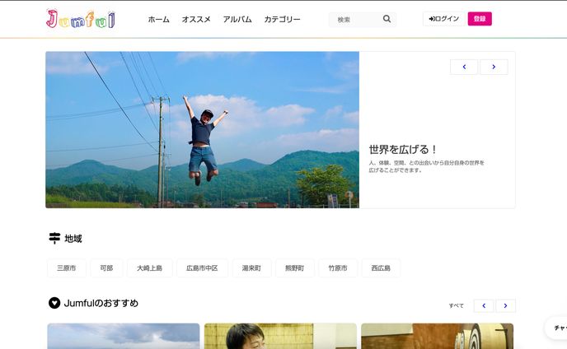The image size is (567, 349).
Task: Click the ログイン button
Action: pyautogui.click(x=443, y=19)
